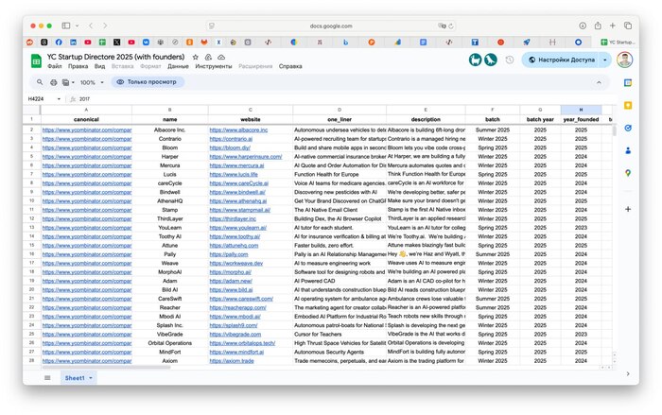Click the Настройки Доступа share button
Image resolution: width=662 pixels, height=415 pixels.
point(562,60)
